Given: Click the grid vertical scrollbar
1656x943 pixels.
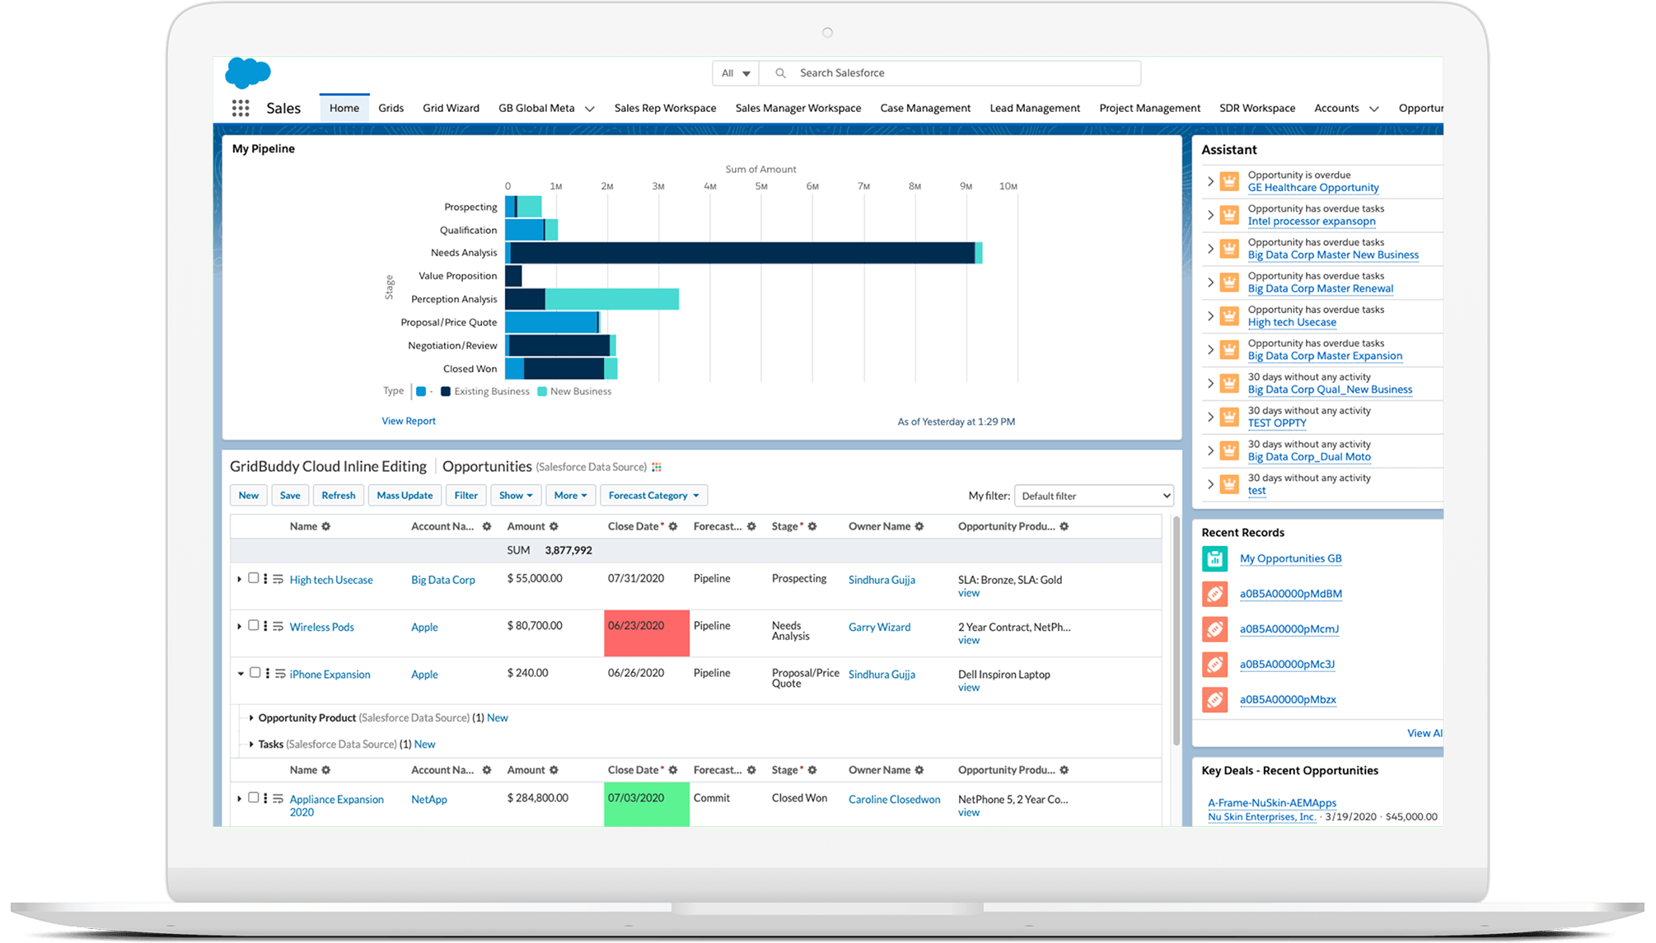Looking at the screenshot, I should pos(1177,630).
